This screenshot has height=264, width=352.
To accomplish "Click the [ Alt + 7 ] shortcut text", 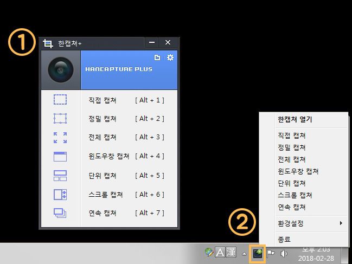I will (x=150, y=213).
